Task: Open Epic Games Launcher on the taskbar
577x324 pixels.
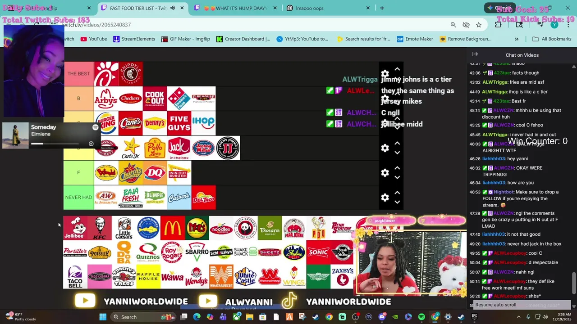Action: tap(474, 317)
